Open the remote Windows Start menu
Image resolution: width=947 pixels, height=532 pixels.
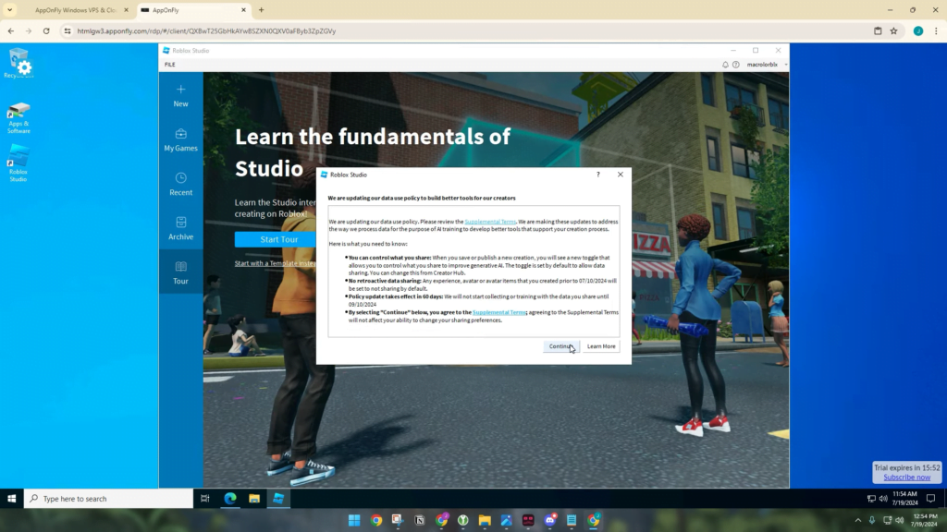(11, 499)
